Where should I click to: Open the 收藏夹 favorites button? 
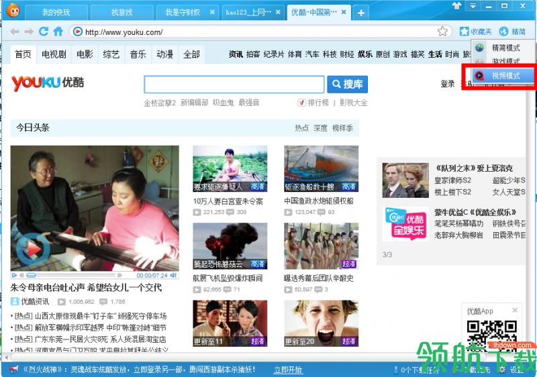(476, 32)
